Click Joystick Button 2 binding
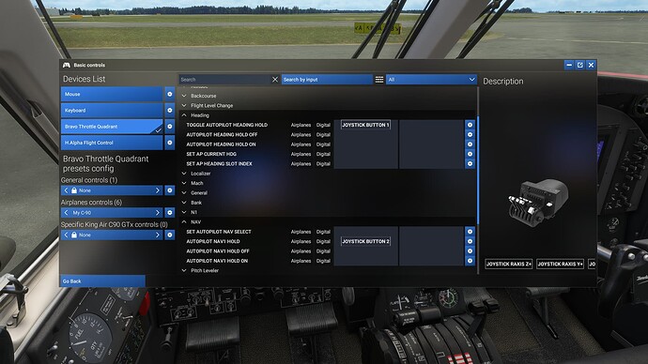 point(365,241)
